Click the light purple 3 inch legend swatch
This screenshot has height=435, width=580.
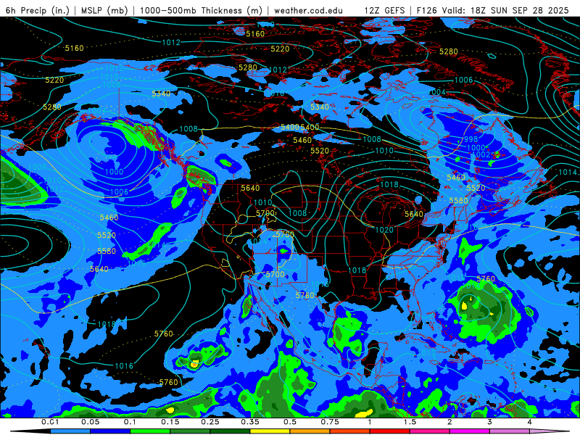[x=510, y=431]
